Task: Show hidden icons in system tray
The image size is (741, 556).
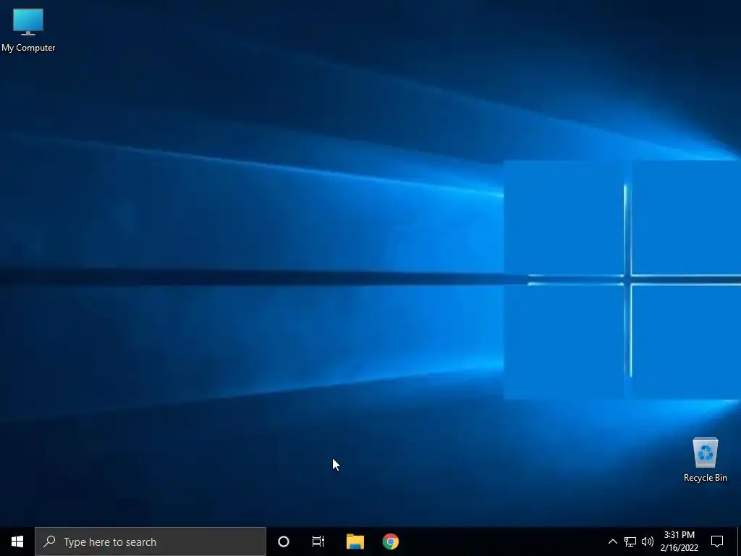Action: pos(612,542)
